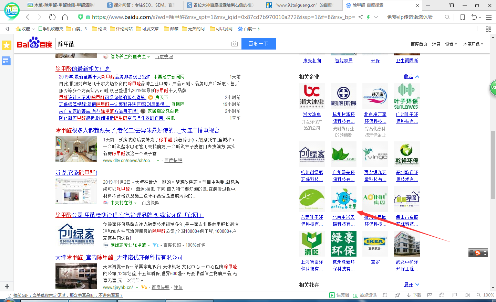Image resolution: width=496 pixels, height=302 pixels.
Task: Click the Sogou input method S icon
Action: (x=477, y=253)
